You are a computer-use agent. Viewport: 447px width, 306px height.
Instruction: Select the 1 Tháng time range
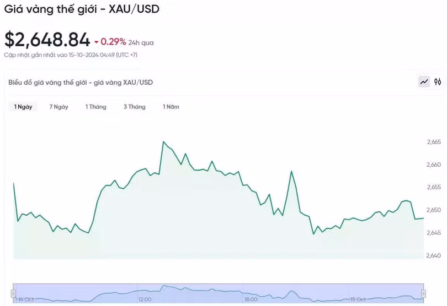pos(95,107)
